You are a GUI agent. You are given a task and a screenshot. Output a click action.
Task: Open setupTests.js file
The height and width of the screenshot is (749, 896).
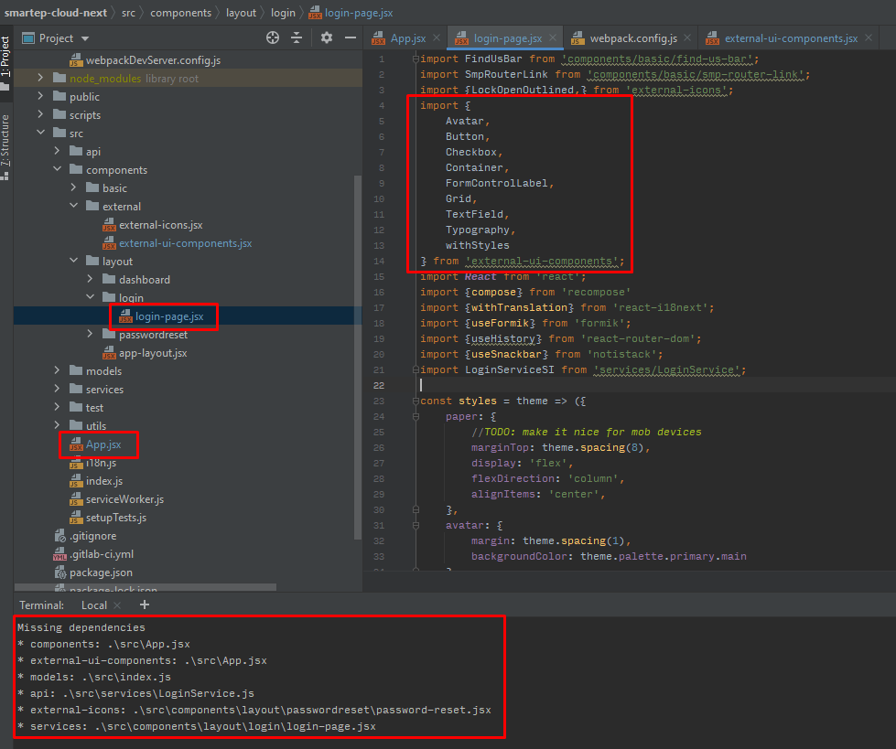tap(116, 518)
